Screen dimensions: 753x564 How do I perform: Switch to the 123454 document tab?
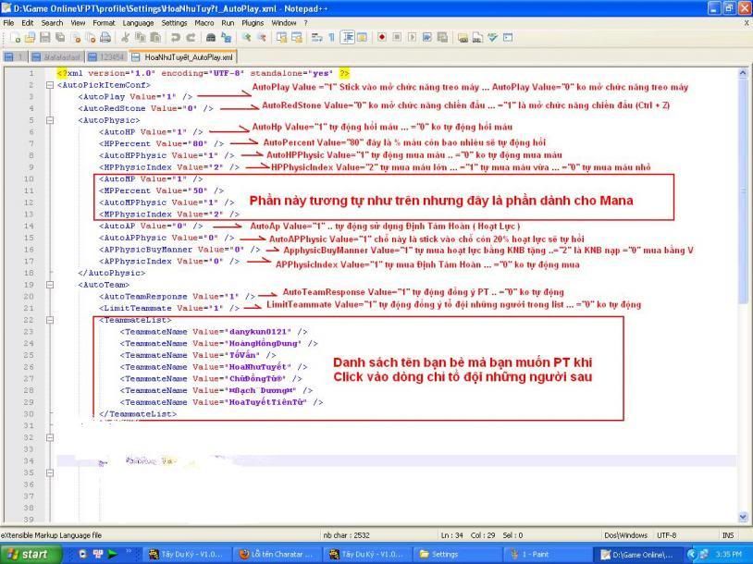(107, 57)
